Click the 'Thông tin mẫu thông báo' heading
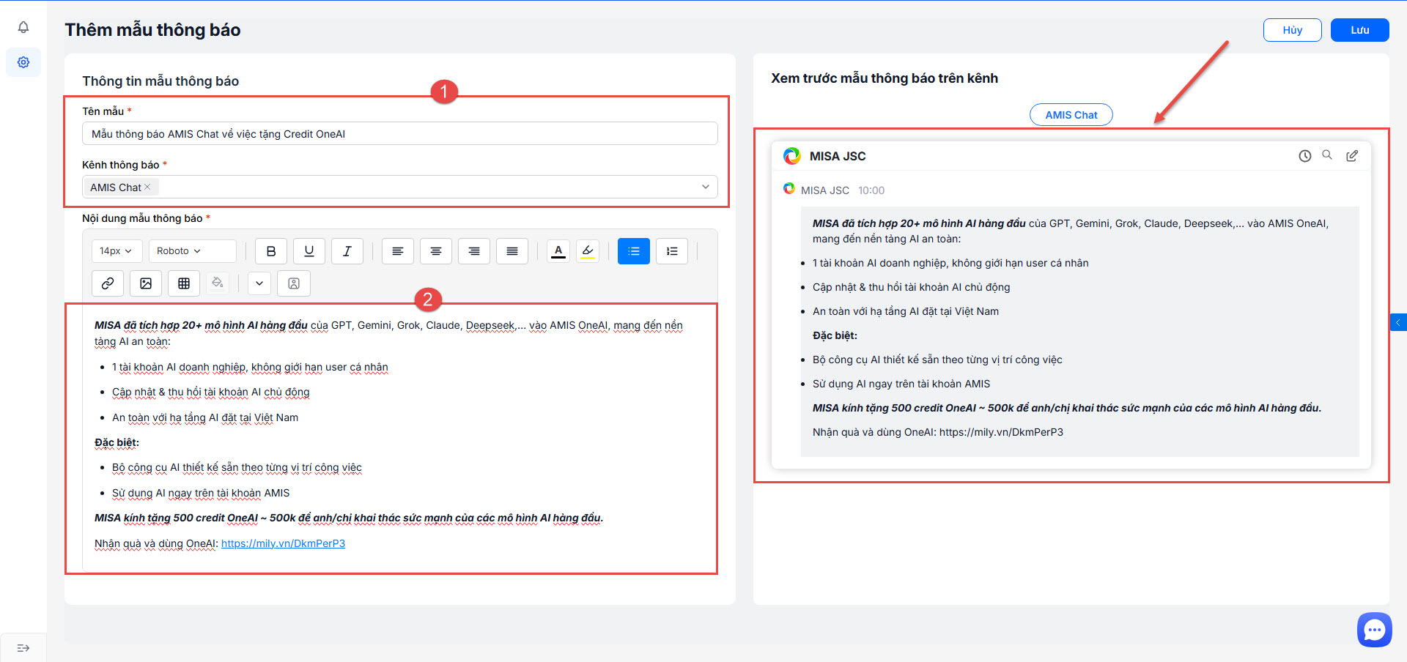The height and width of the screenshot is (662, 1407). (x=160, y=81)
